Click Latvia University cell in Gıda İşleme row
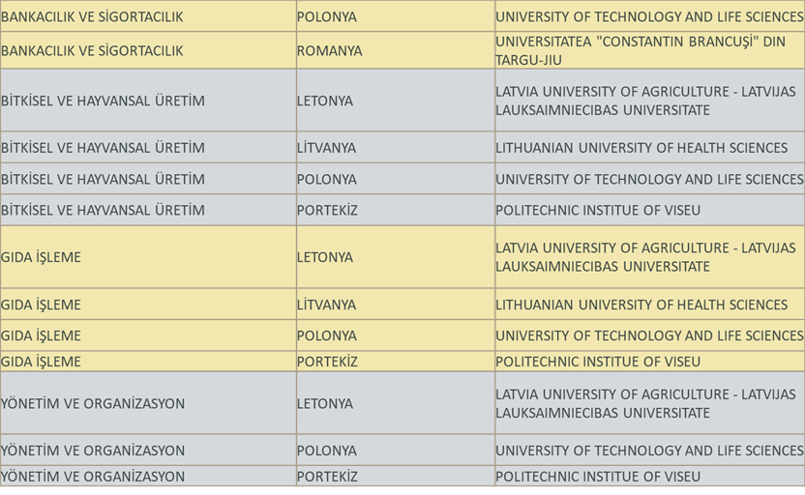This screenshot has width=805, height=495. 645,257
